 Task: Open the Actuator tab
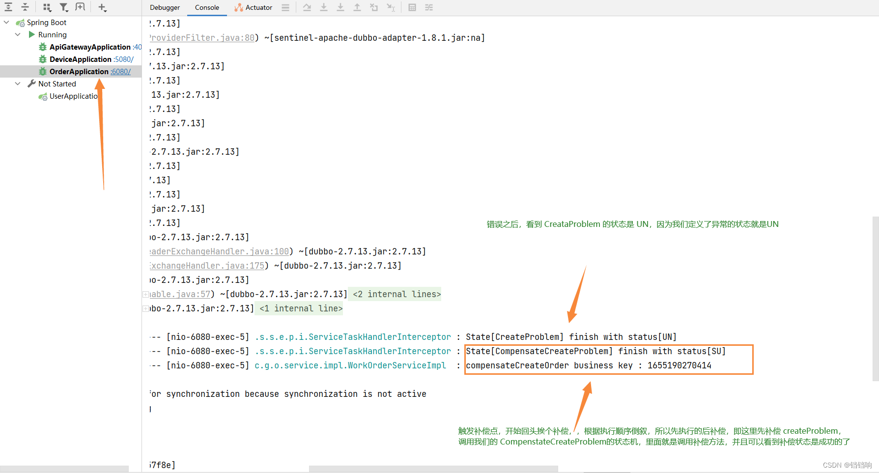[254, 7]
